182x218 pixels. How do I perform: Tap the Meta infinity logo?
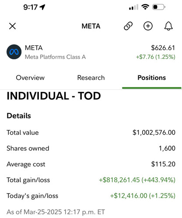click(14, 52)
